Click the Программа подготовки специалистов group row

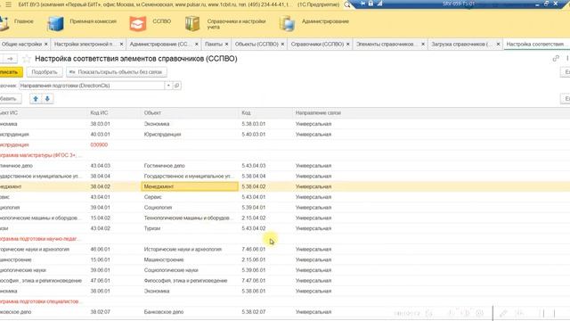pyautogui.click(x=40, y=301)
